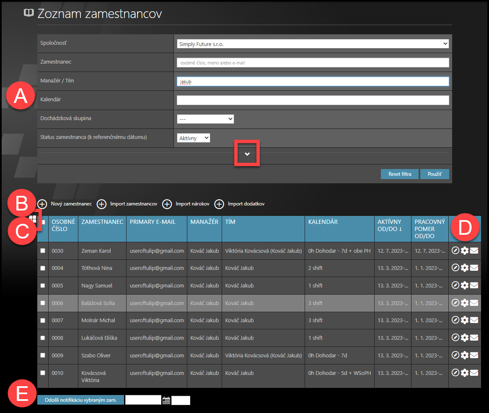Viewport: 489px width, 413px height.
Task: Toggle the select-all checkbox in table header
Action: point(43,222)
